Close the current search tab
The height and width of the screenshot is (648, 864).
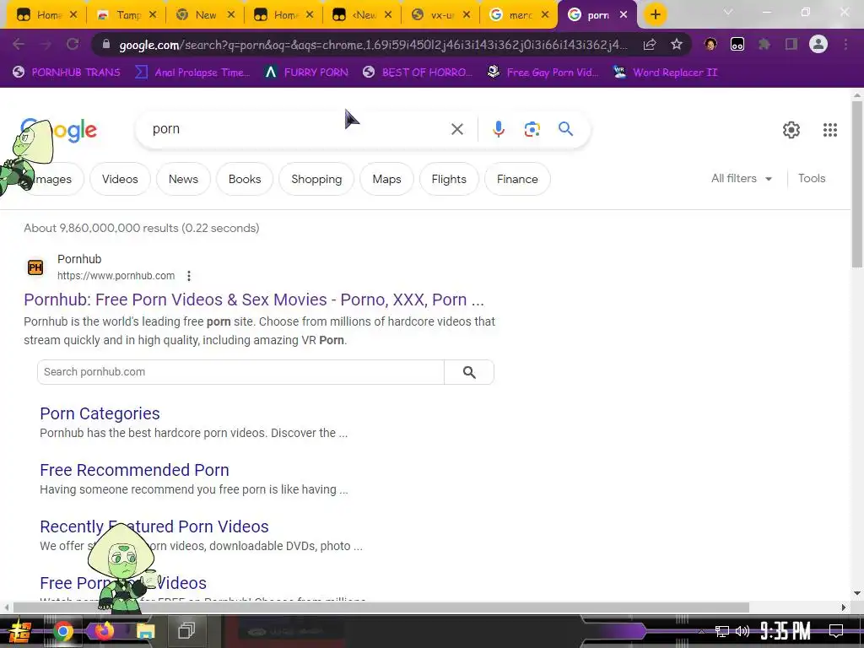point(624,15)
